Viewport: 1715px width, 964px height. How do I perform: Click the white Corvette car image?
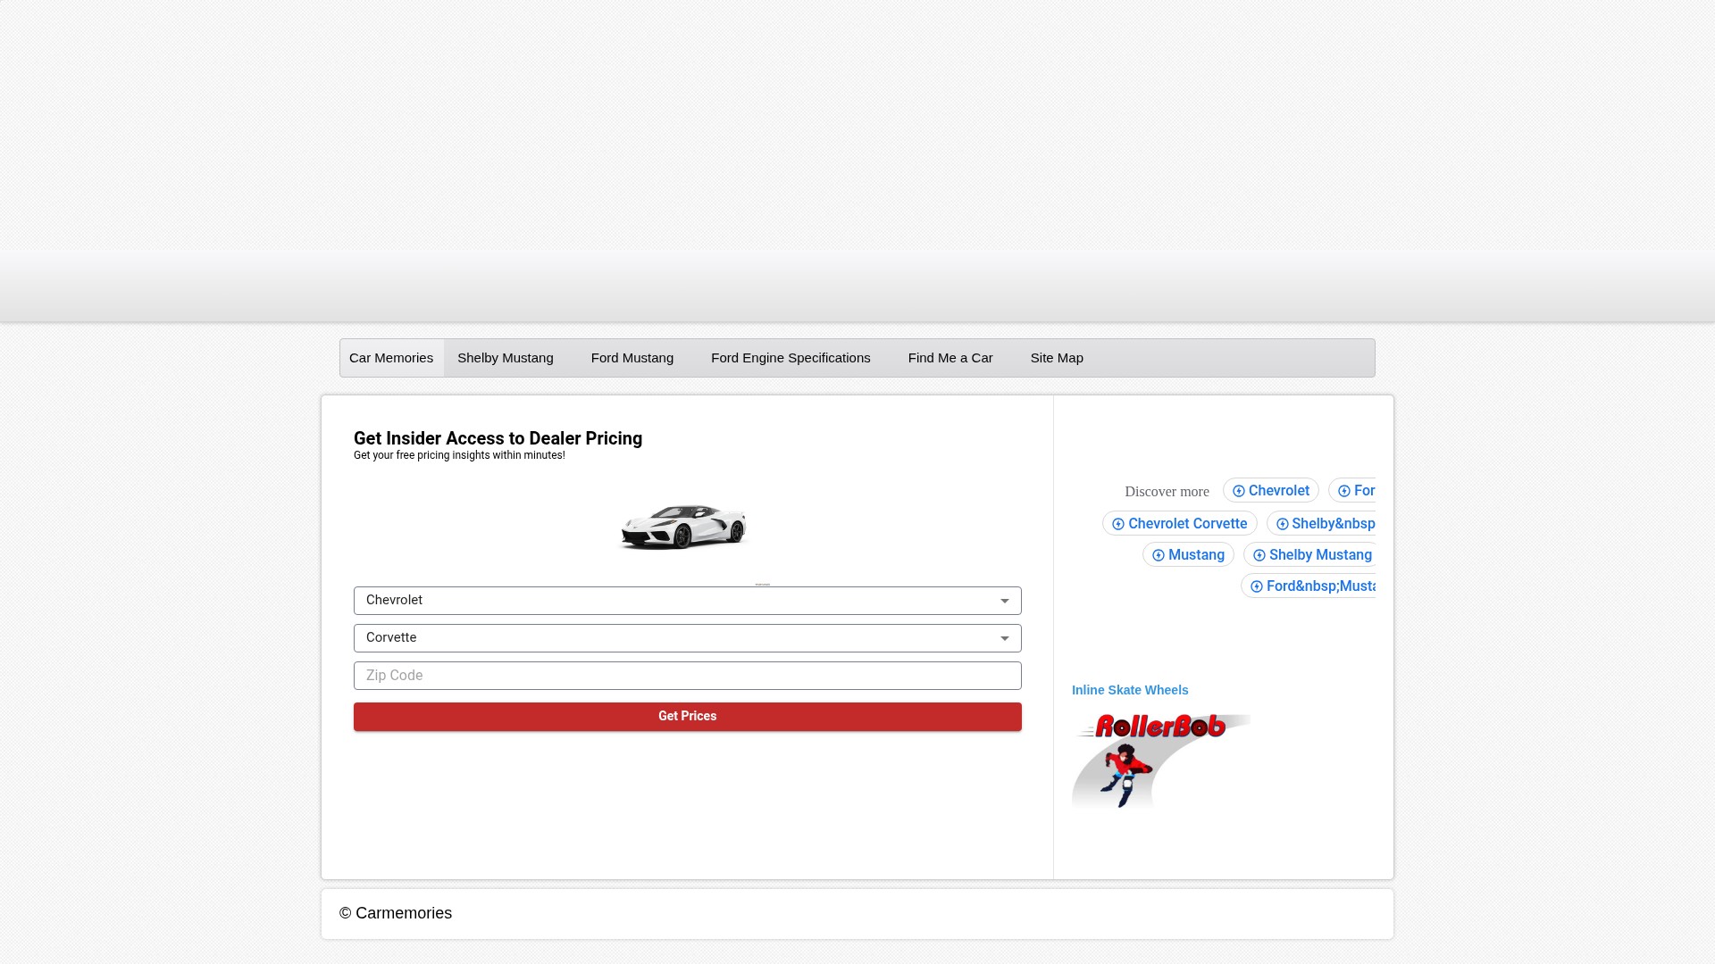683,527
